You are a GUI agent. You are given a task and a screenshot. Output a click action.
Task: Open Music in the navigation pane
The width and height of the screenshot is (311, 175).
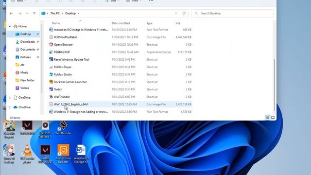coord(24,72)
